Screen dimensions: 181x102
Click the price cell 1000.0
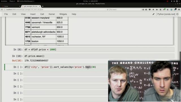[62, 37]
